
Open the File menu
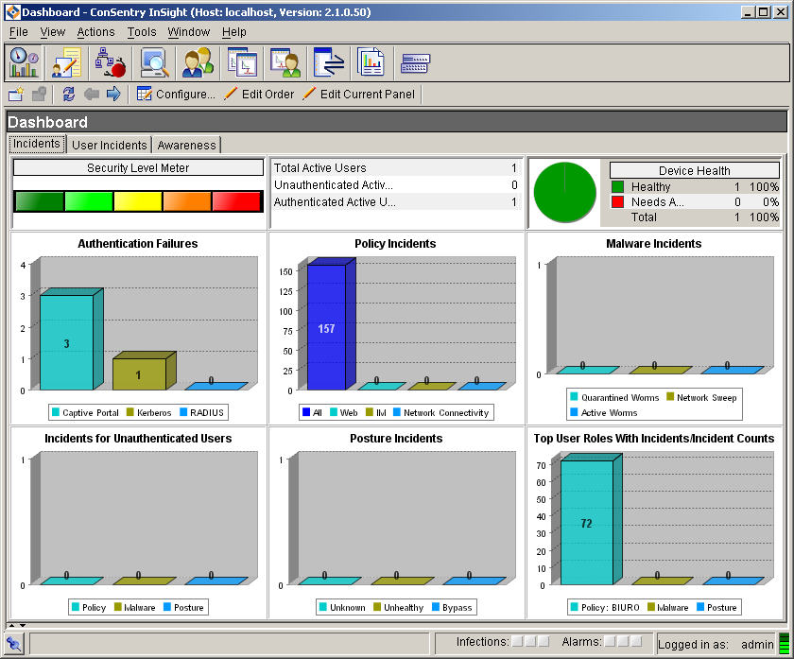[19, 32]
